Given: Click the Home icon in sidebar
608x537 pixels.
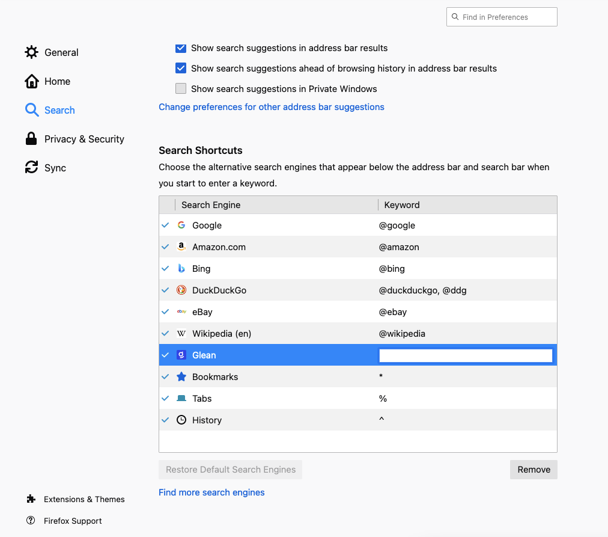Looking at the screenshot, I should (31, 81).
